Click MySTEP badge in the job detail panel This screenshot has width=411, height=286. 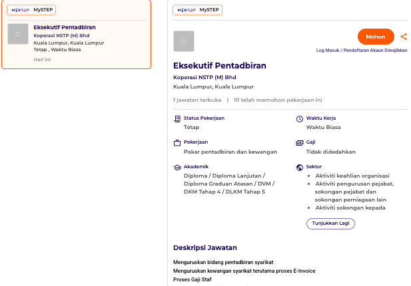click(197, 10)
